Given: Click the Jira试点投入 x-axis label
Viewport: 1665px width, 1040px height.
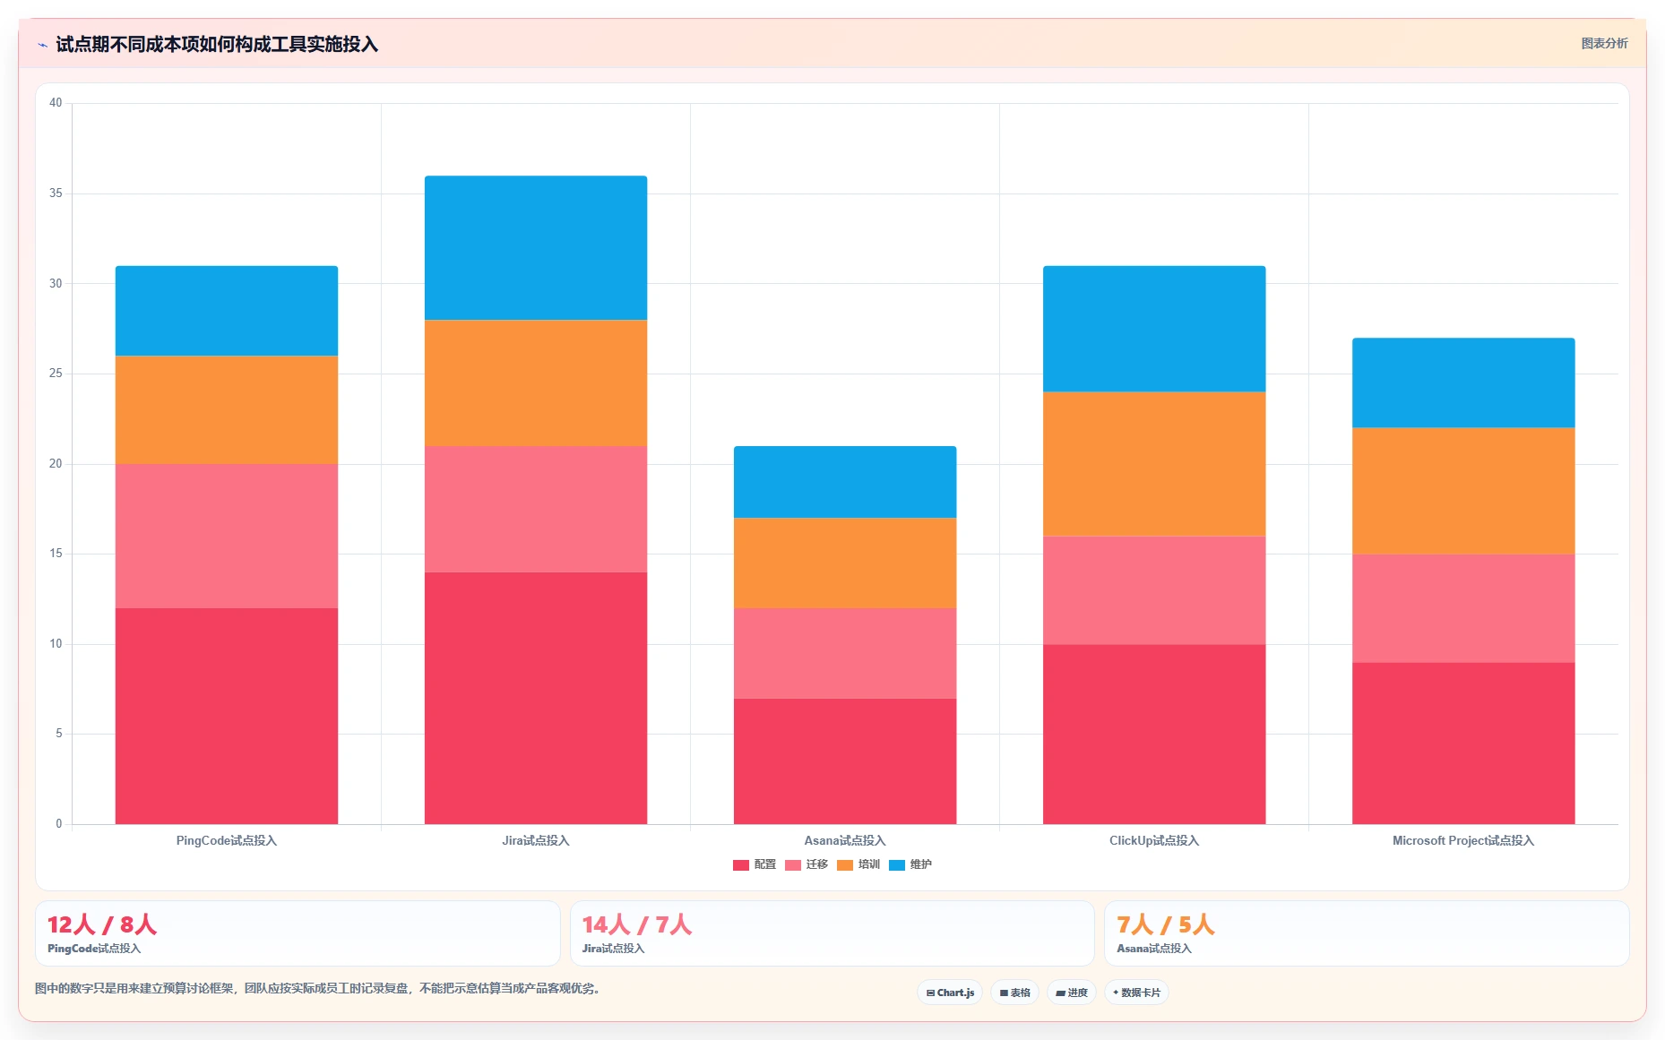Looking at the screenshot, I should pyautogui.click(x=536, y=840).
